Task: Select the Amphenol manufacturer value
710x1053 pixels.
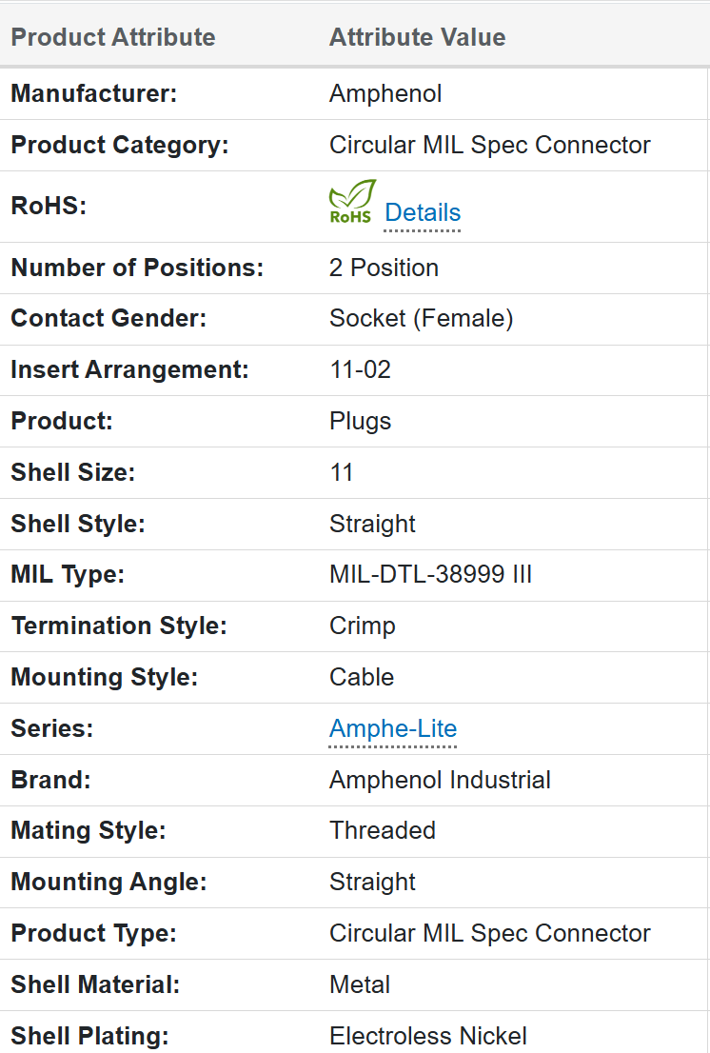Action: point(385,93)
